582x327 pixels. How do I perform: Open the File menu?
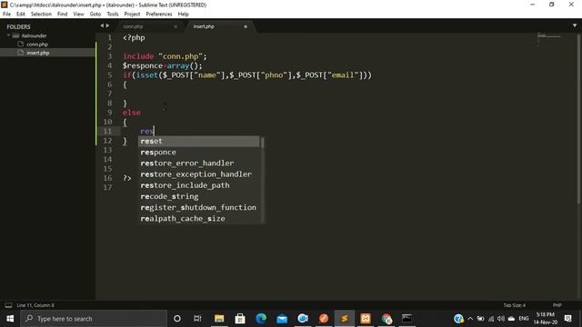6,15
